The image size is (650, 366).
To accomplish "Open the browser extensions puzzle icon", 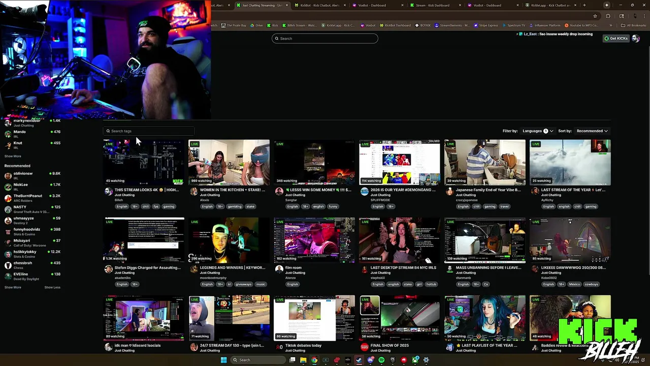I will click(608, 16).
